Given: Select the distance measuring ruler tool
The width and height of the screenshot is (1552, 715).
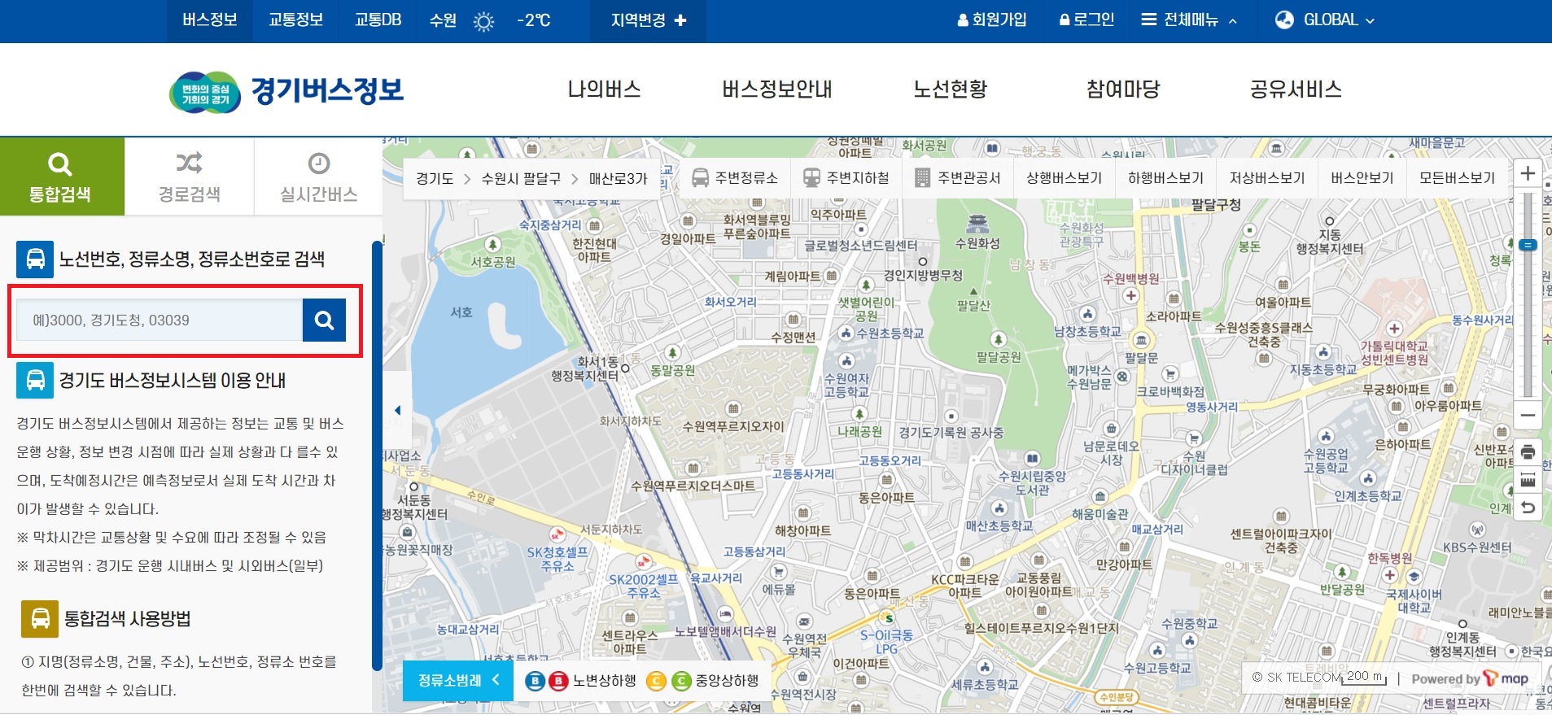Looking at the screenshot, I should point(1528,480).
